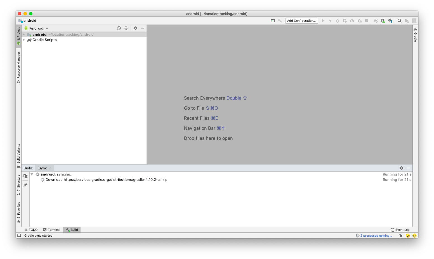Start Search Everywhere with the magnifier icon
Image resolution: width=434 pixels, height=259 pixels.
pos(399,20)
